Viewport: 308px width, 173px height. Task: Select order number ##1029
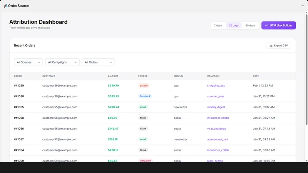(x=19, y=85)
